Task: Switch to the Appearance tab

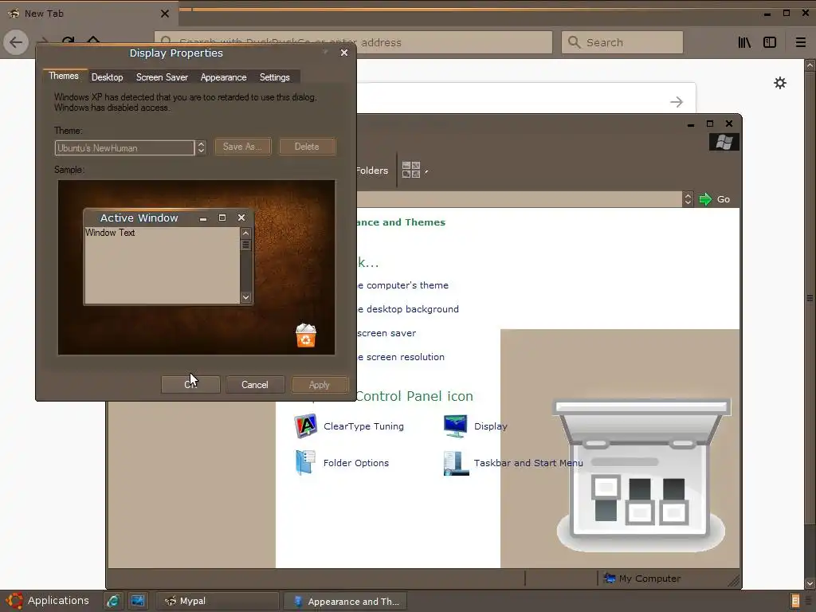Action: click(223, 77)
